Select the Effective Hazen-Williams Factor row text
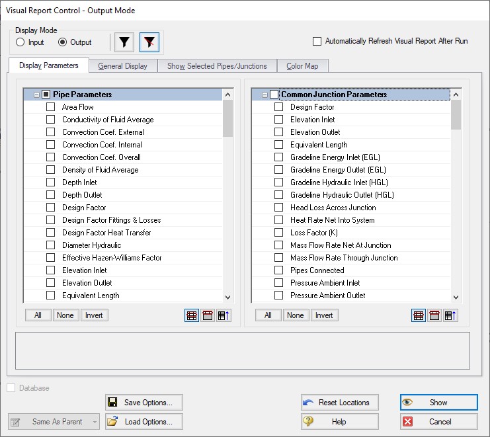The image size is (490, 437). (x=112, y=258)
